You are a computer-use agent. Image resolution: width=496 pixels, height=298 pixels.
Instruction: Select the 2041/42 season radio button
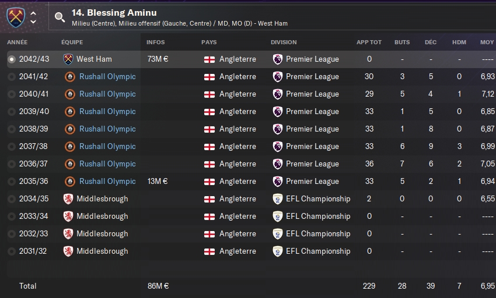point(12,77)
